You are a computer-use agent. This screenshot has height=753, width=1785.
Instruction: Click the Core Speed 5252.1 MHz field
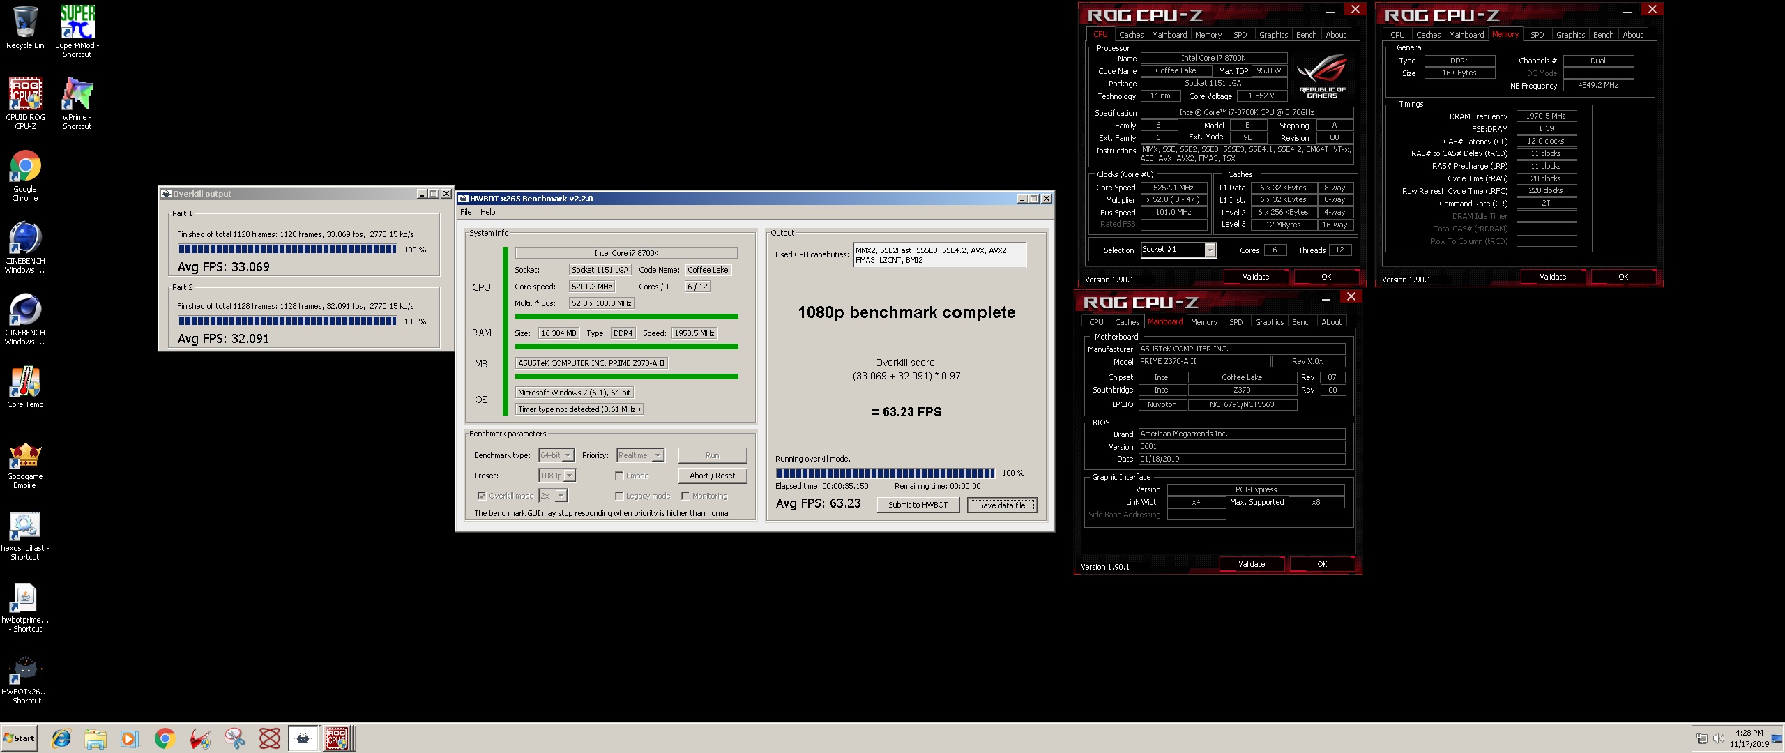(x=1173, y=188)
